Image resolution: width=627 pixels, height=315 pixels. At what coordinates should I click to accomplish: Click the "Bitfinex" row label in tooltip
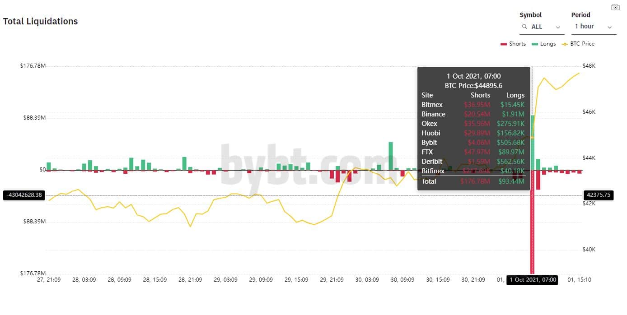(433, 171)
